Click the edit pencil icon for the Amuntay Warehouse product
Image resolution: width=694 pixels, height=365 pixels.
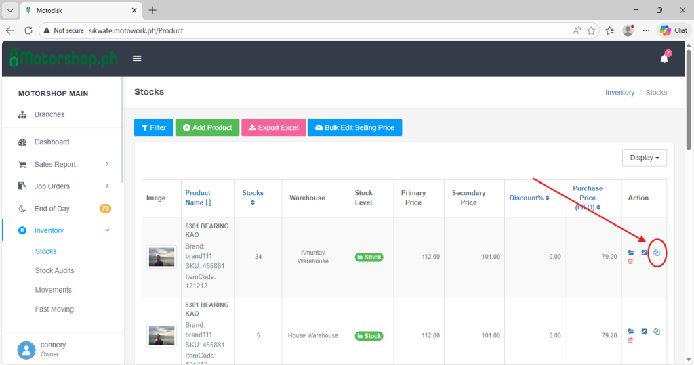[x=644, y=253]
